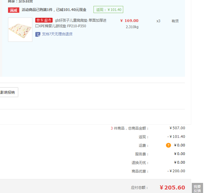Click the 总商品金额 label
This screenshot has height=193, width=209.
(x=138, y=128)
